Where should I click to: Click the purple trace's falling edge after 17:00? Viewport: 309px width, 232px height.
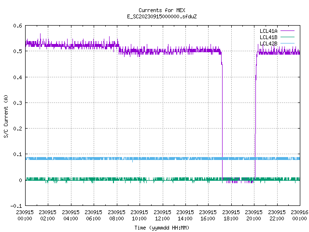(x=222, y=118)
